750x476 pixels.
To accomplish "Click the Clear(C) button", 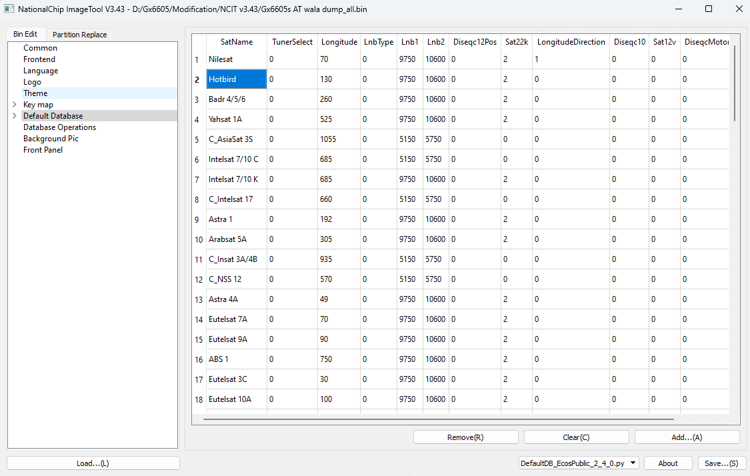I will (x=576, y=437).
